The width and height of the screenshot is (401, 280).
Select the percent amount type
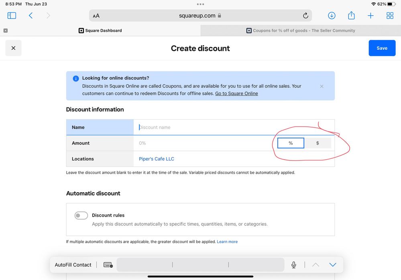pos(291,143)
